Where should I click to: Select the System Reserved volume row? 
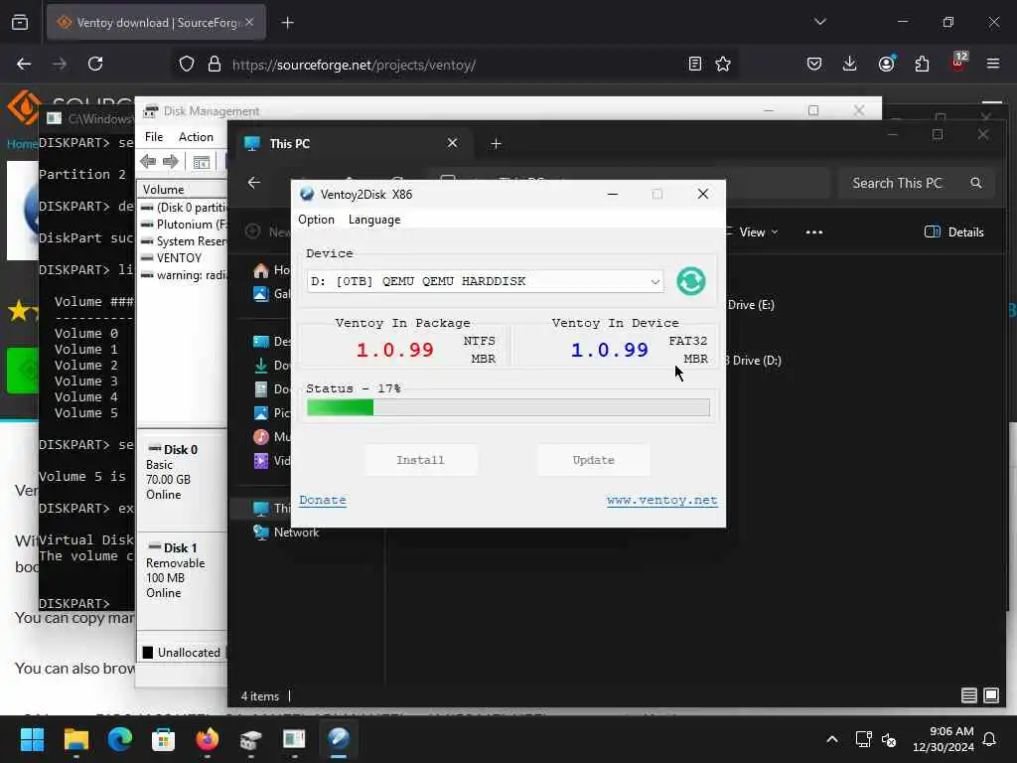click(184, 240)
